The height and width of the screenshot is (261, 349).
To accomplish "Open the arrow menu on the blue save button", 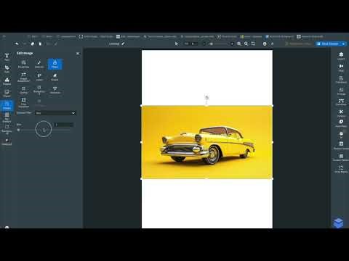I will [x=344, y=43].
